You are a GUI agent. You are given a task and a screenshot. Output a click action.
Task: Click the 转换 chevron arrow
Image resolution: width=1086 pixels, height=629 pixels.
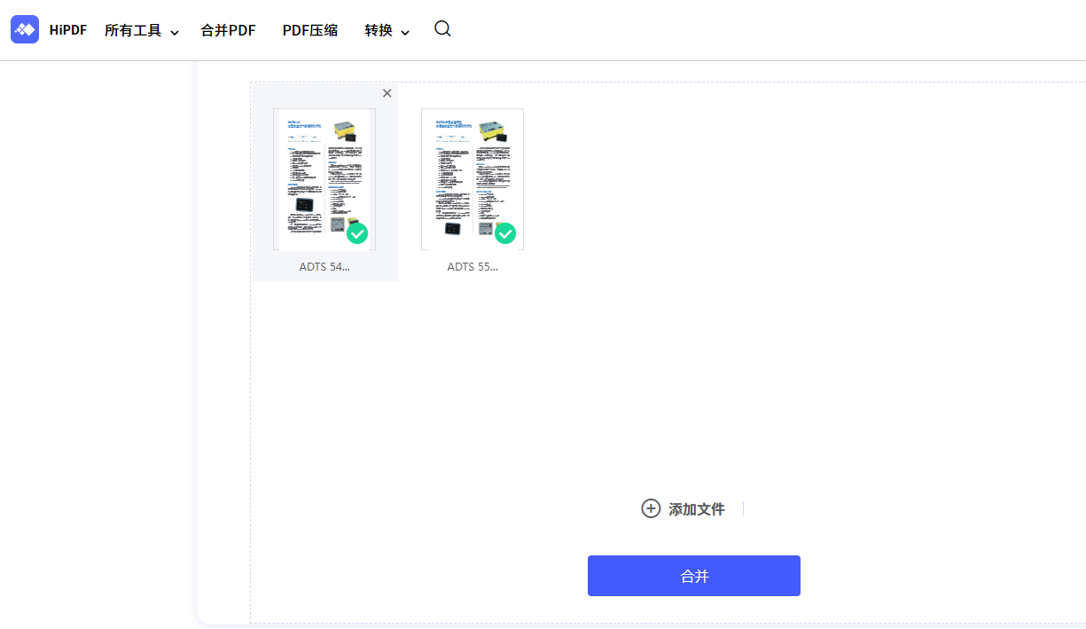pyautogui.click(x=406, y=30)
